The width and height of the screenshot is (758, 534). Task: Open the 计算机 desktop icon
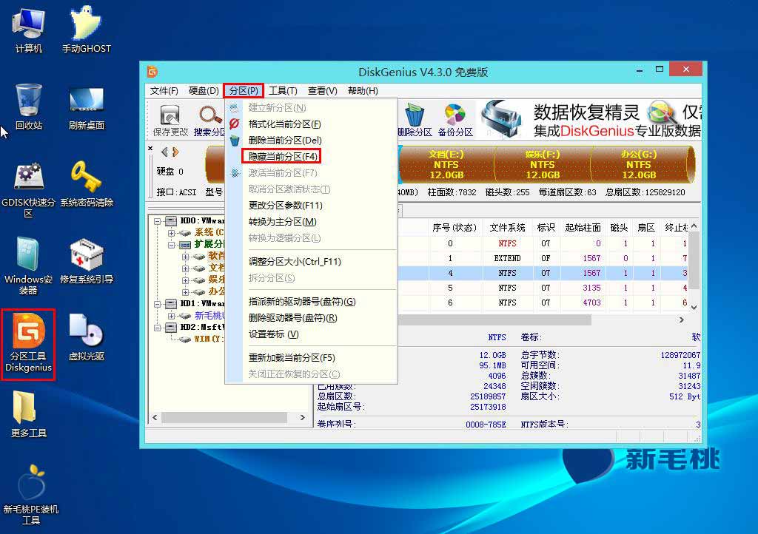[x=29, y=30]
